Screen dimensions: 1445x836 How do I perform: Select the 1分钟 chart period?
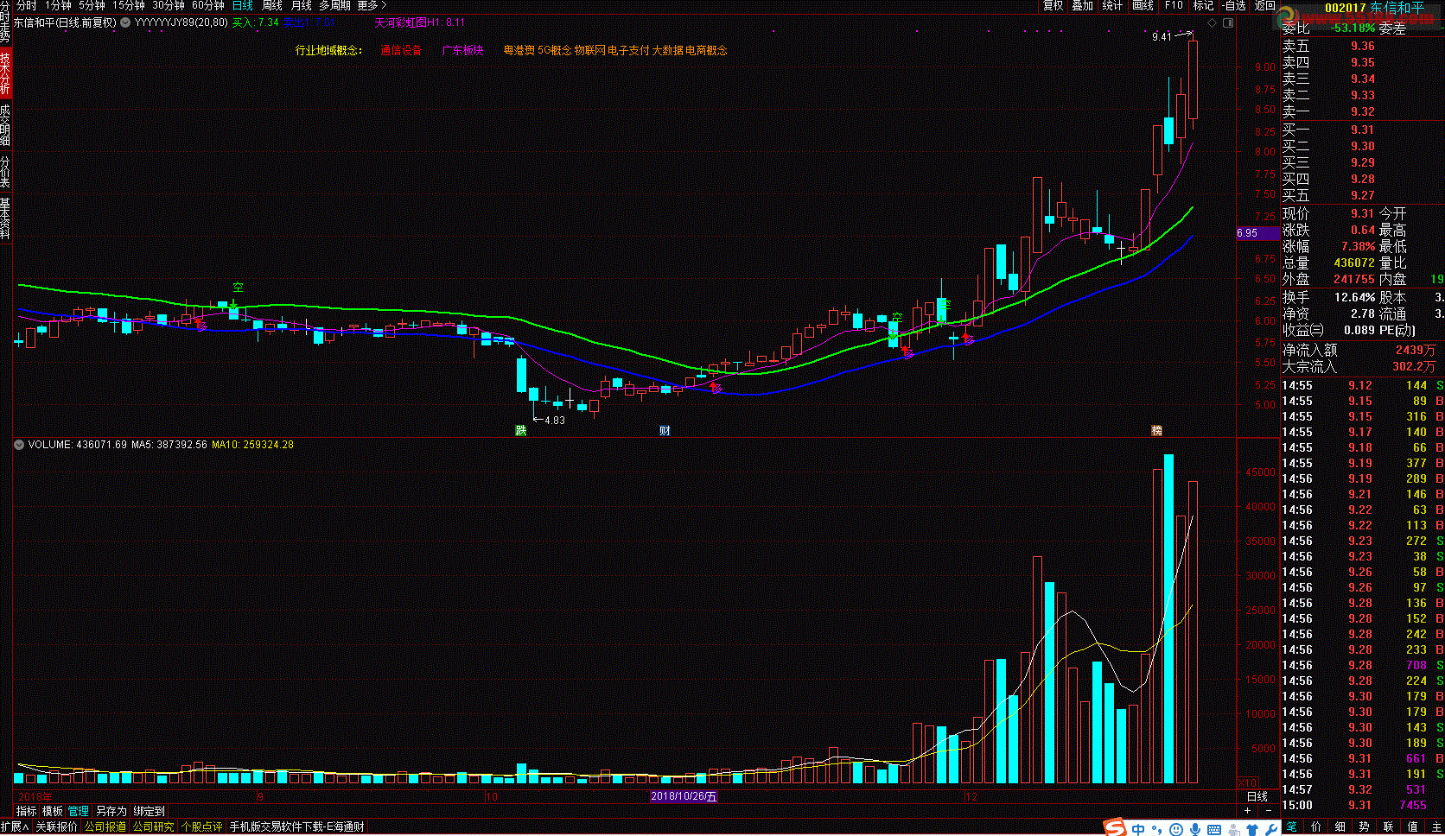[x=58, y=5]
